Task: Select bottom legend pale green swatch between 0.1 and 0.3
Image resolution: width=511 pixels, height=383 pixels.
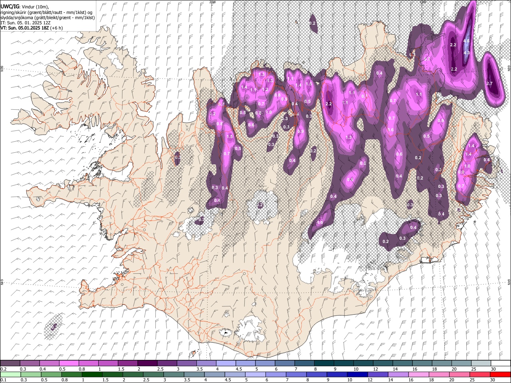Action: [10, 375]
